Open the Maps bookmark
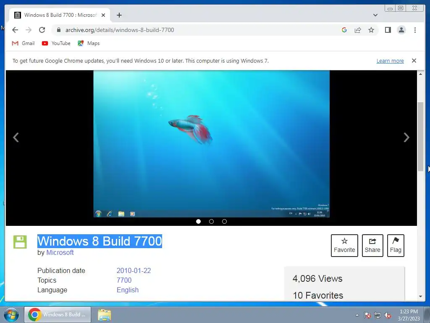The width and height of the screenshot is (430, 323). 89,43
